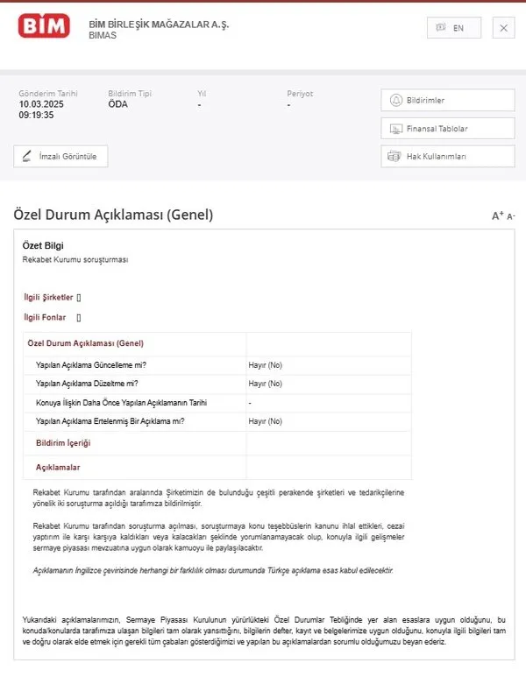The width and height of the screenshot is (526, 677).
Task: Select the Açıklamalar section header
Action: pos(58,467)
